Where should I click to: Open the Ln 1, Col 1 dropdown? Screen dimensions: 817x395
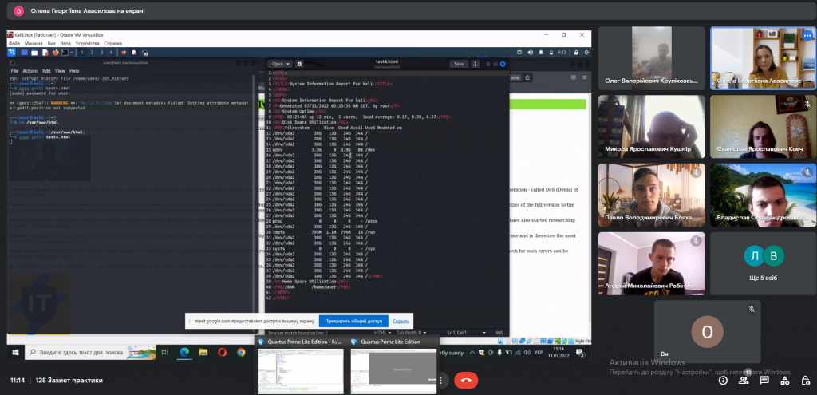click(x=466, y=333)
